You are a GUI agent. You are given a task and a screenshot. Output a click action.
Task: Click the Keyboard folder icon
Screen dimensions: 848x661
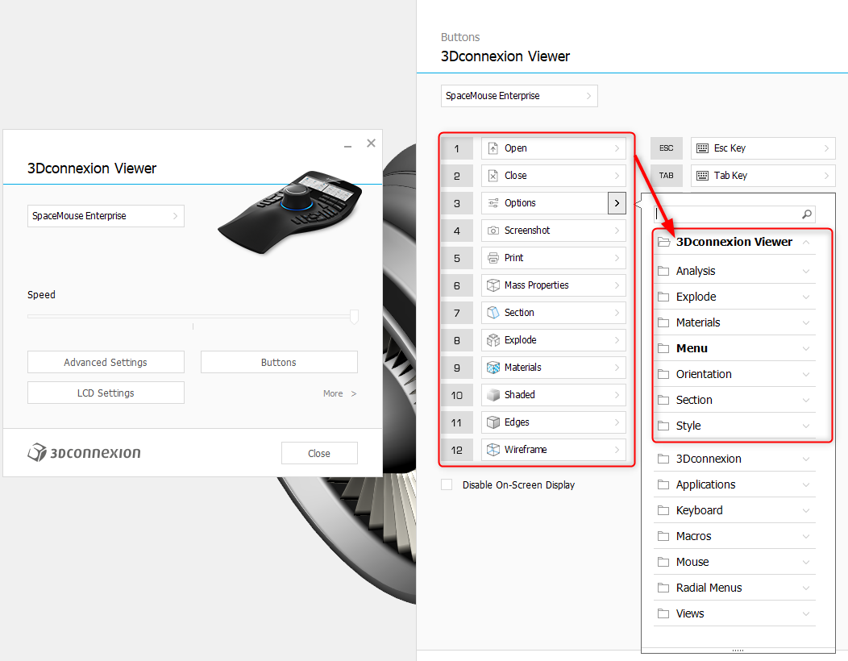tap(663, 510)
